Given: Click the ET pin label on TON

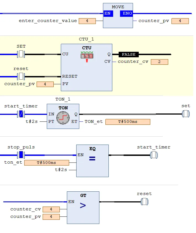Looking at the screenshot, I should (74, 121).
